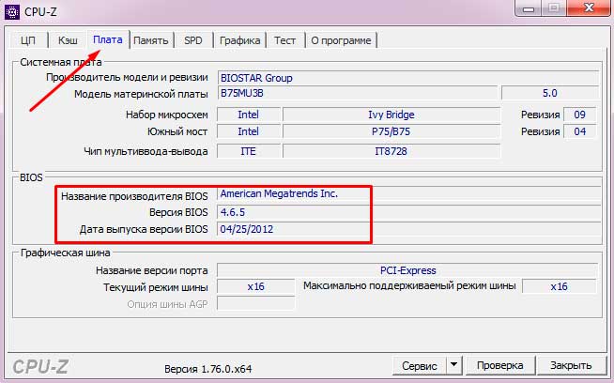This screenshot has height=383, width=614.
Task: Click the empty Опция шины AGP field
Action: [255, 303]
